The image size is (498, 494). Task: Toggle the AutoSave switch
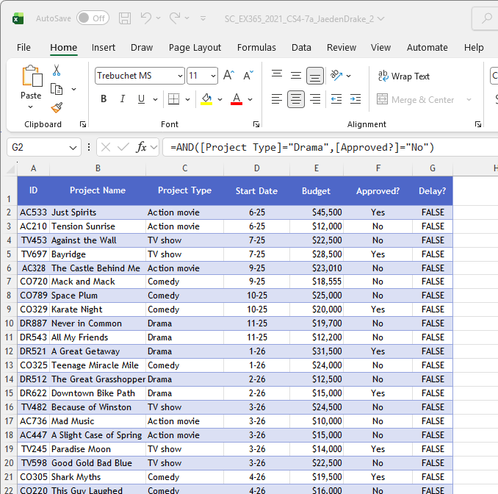[93, 18]
